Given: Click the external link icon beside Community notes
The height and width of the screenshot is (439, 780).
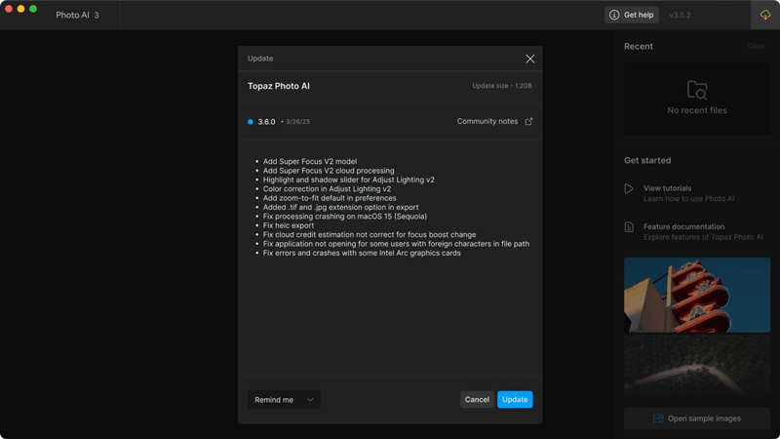Looking at the screenshot, I should click(x=529, y=122).
